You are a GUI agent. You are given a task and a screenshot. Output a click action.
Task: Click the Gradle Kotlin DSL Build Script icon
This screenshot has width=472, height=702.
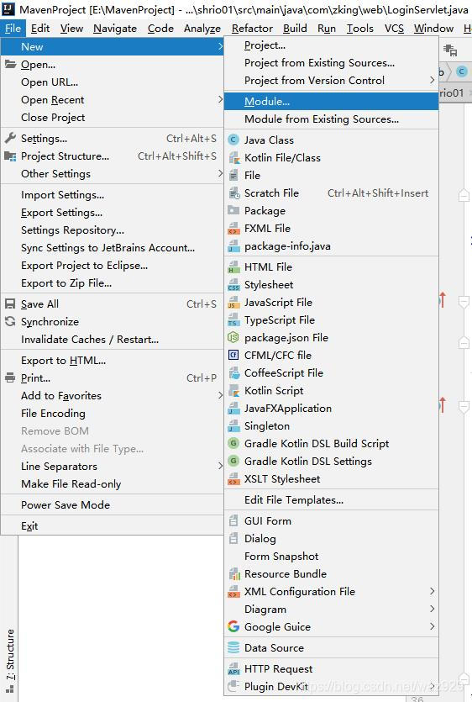233,443
